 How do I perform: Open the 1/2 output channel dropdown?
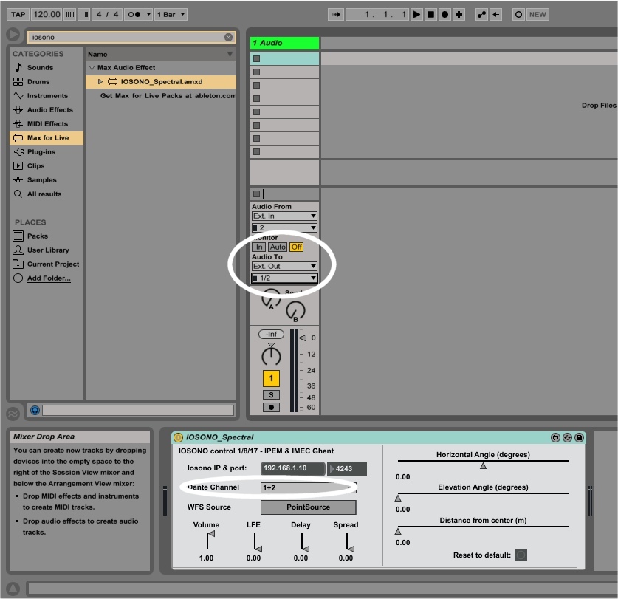click(x=284, y=278)
